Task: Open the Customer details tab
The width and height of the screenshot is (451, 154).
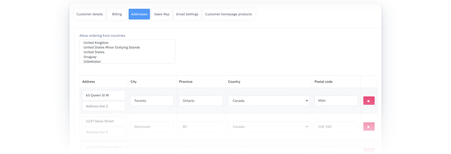Action: click(x=90, y=14)
